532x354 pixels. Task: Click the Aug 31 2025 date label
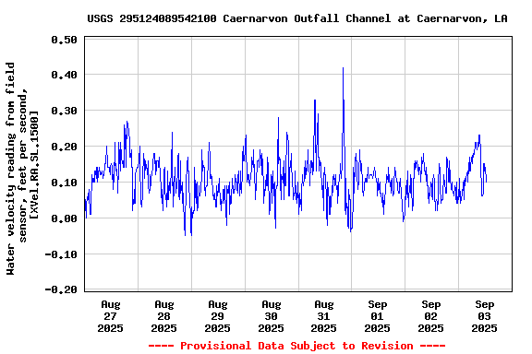coord(323,316)
